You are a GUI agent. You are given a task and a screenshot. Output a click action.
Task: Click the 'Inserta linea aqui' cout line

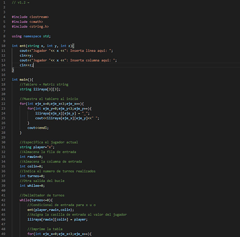point(66,51)
